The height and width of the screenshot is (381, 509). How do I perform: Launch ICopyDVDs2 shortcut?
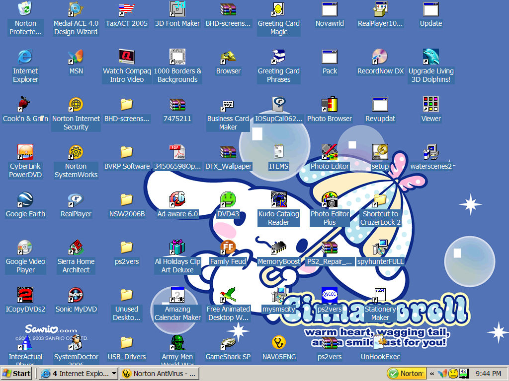(25, 295)
